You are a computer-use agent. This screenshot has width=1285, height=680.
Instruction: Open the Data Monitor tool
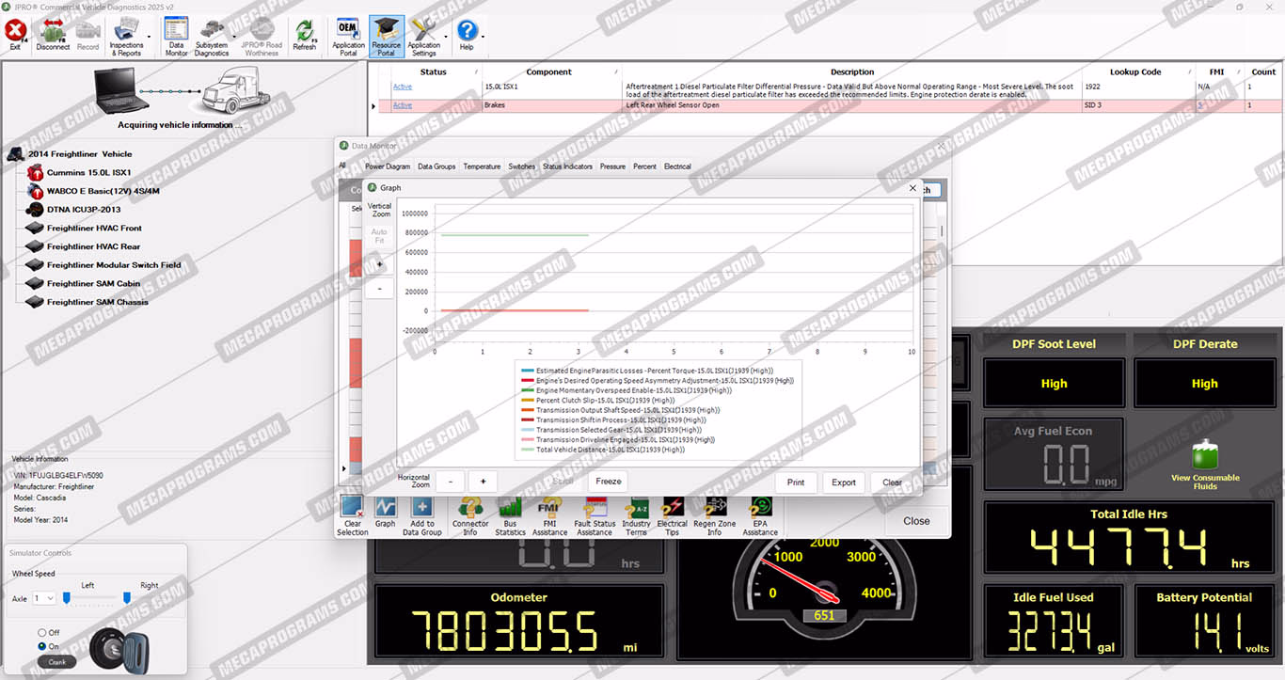[x=176, y=38]
